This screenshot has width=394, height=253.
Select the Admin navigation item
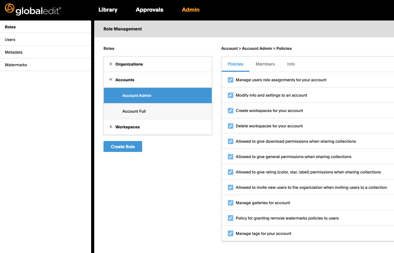[190, 10]
